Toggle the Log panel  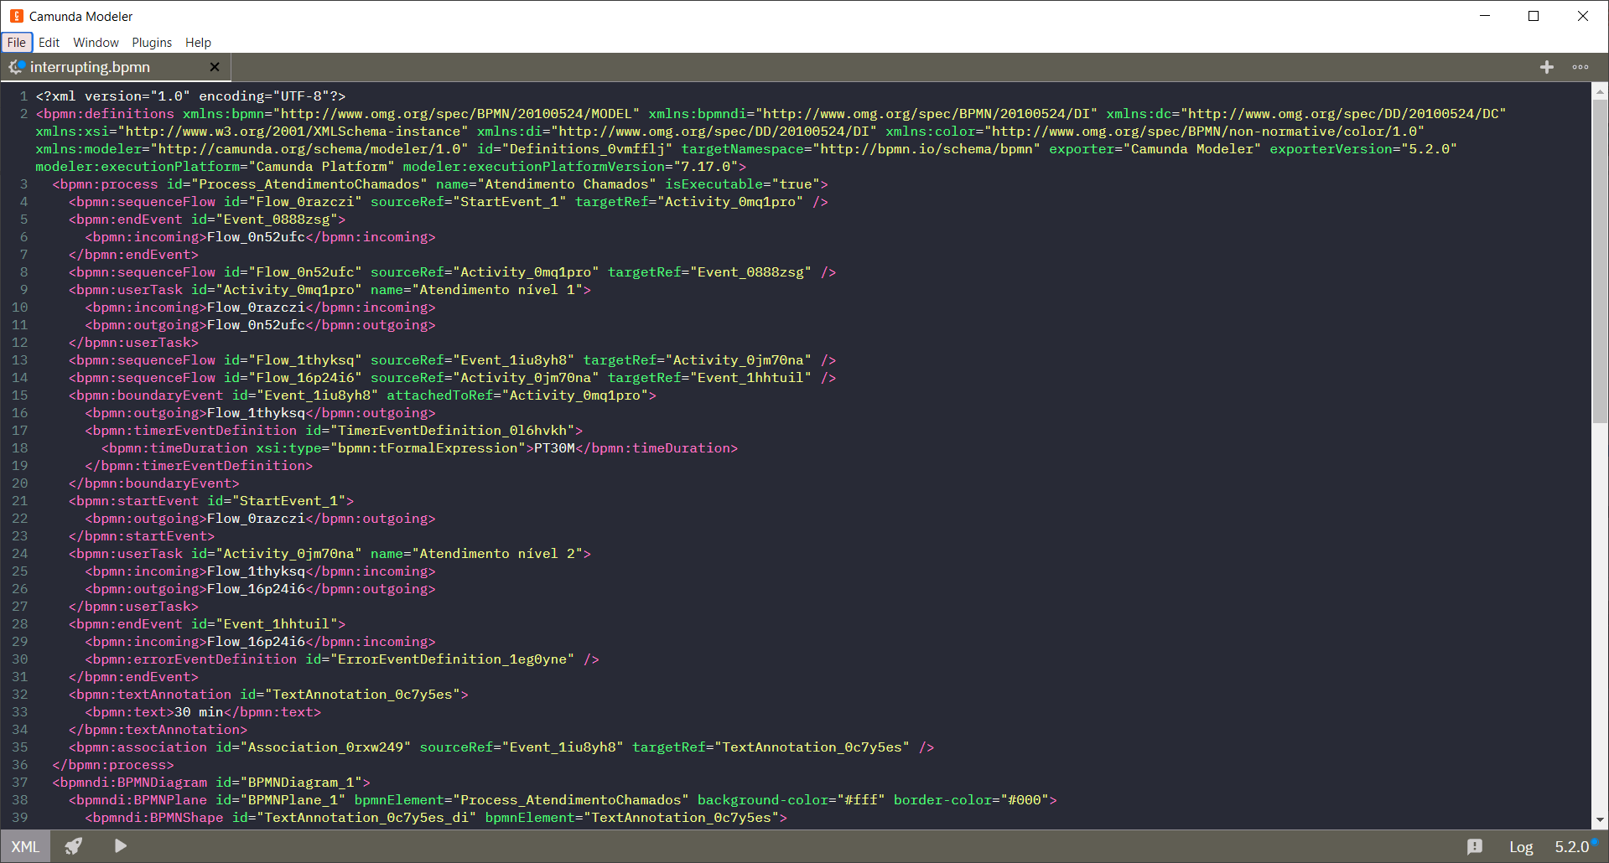(x=1521, y=847)
